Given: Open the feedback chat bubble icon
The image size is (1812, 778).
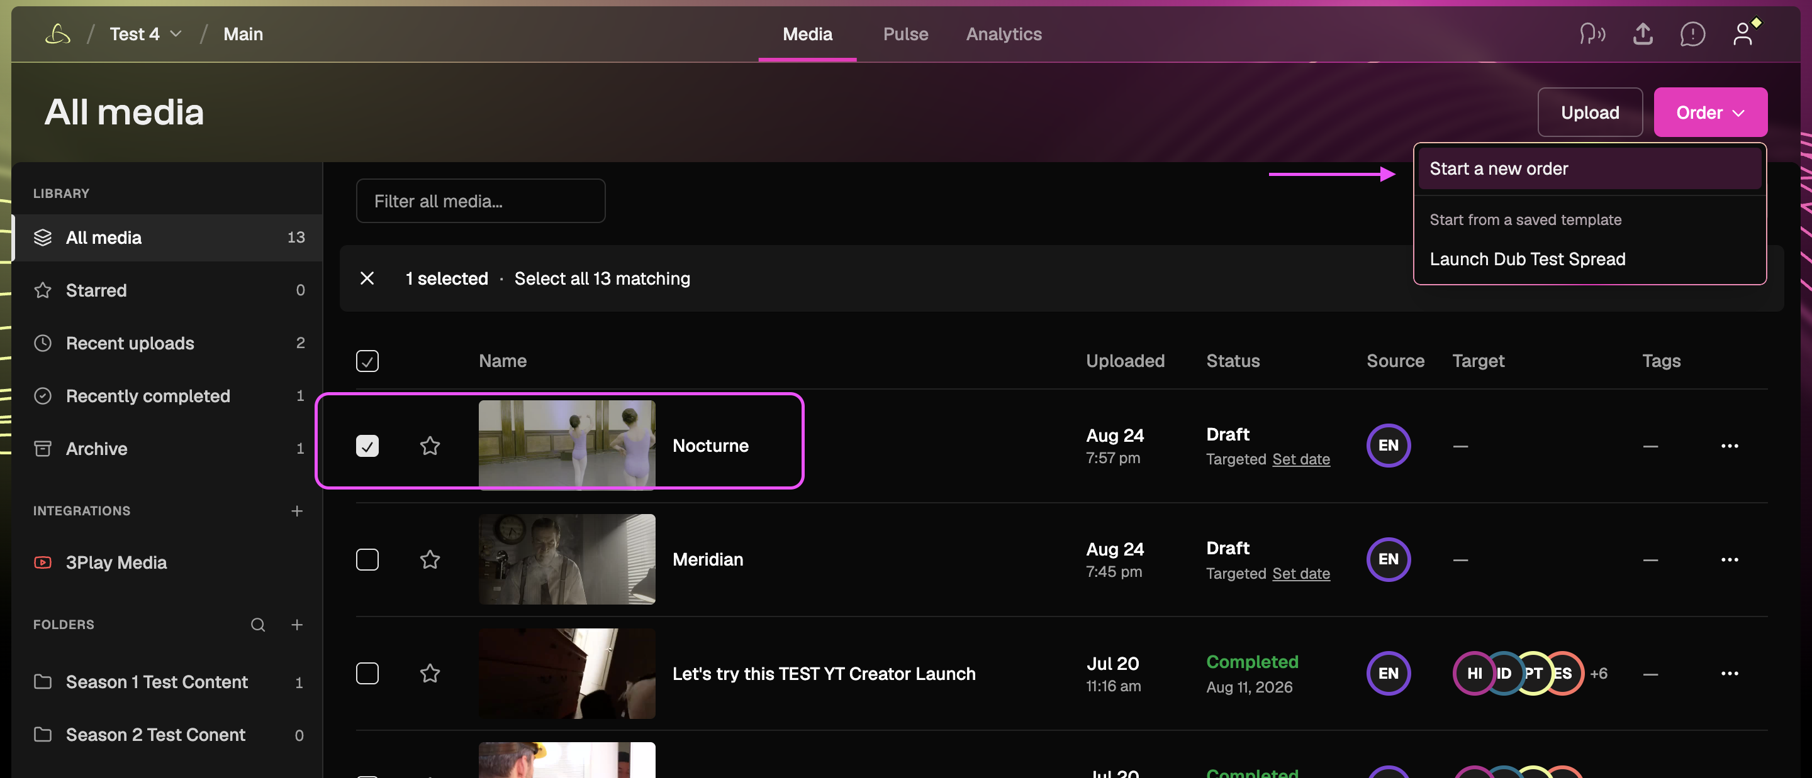Looking at the screenshot, I should coord(1692,33).
